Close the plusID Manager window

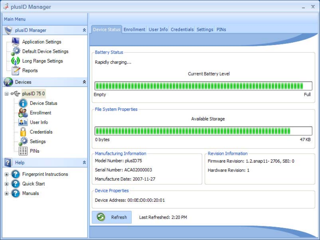click(313, 7)
